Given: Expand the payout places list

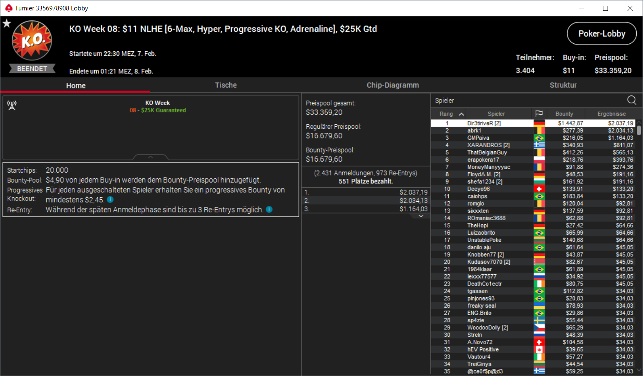Looking at the screenshot, I should [x=421, y=216].
